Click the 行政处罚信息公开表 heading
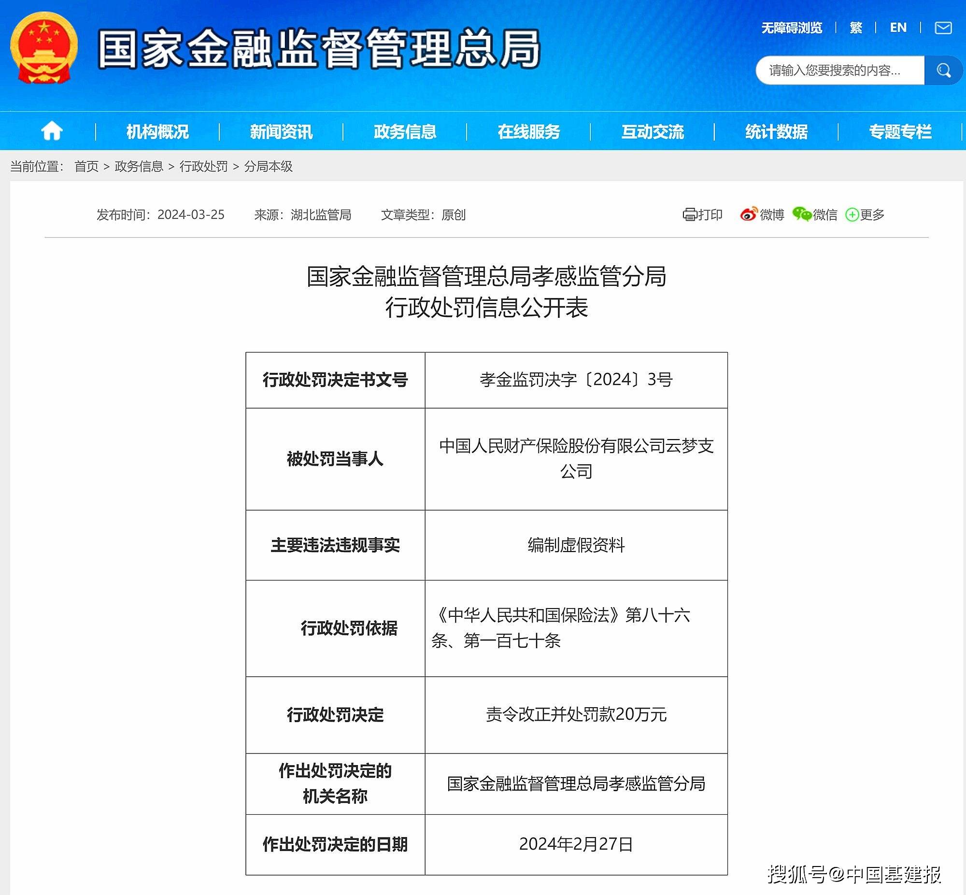This screenshot has height=895, width=966. tap(487, 307)
